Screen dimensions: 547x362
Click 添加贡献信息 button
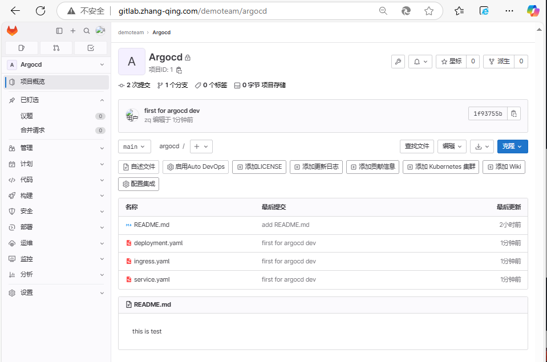[x=372, y=166]
